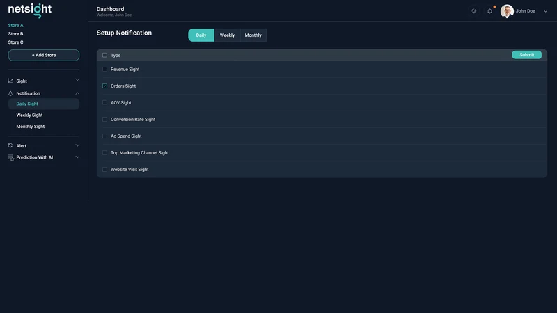Screen dimensions: 557x313
Task: Click the Notification bell icon in sidebar
Action: point(10,93)
